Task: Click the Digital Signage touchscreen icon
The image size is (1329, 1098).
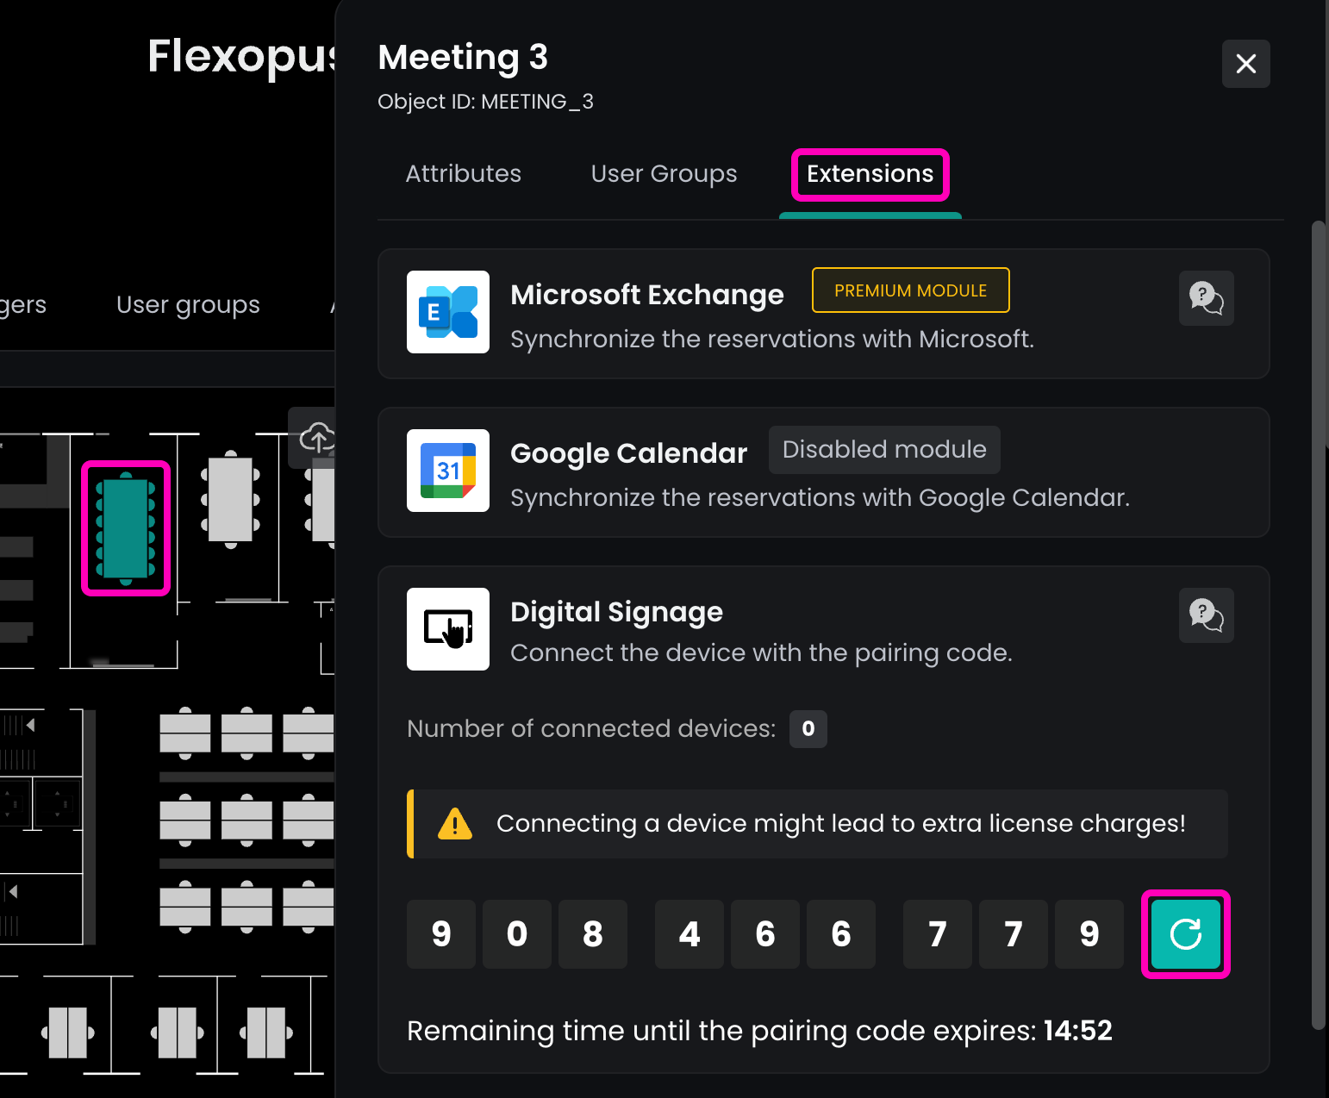Action: point(448,629)
